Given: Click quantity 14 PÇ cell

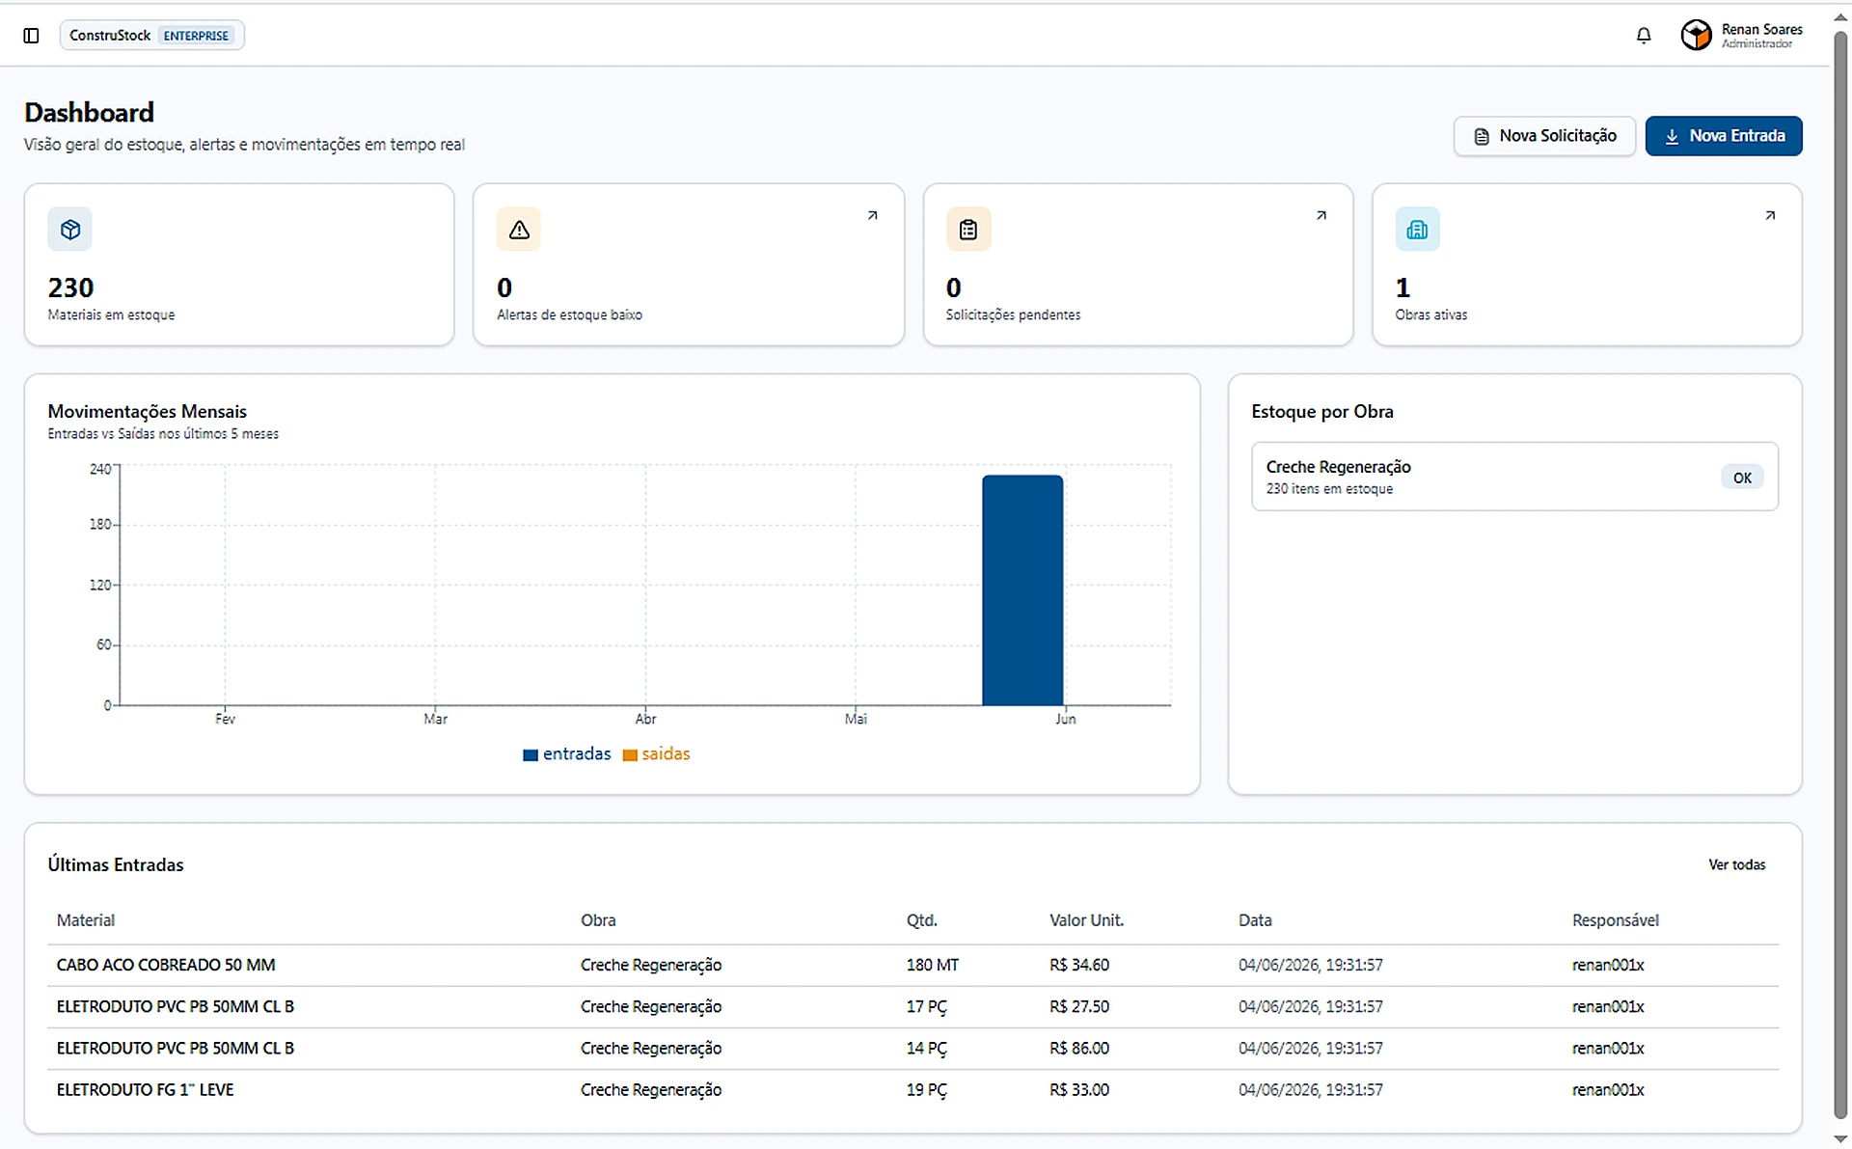Looking at the screenshot, I should point(927,1049).
